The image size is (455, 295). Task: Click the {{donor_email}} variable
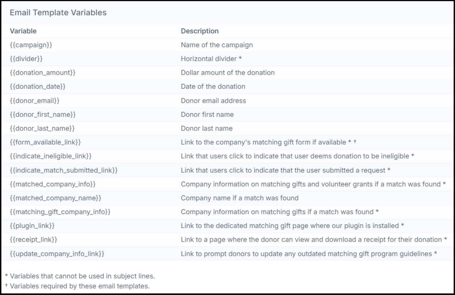coord(35,101)
